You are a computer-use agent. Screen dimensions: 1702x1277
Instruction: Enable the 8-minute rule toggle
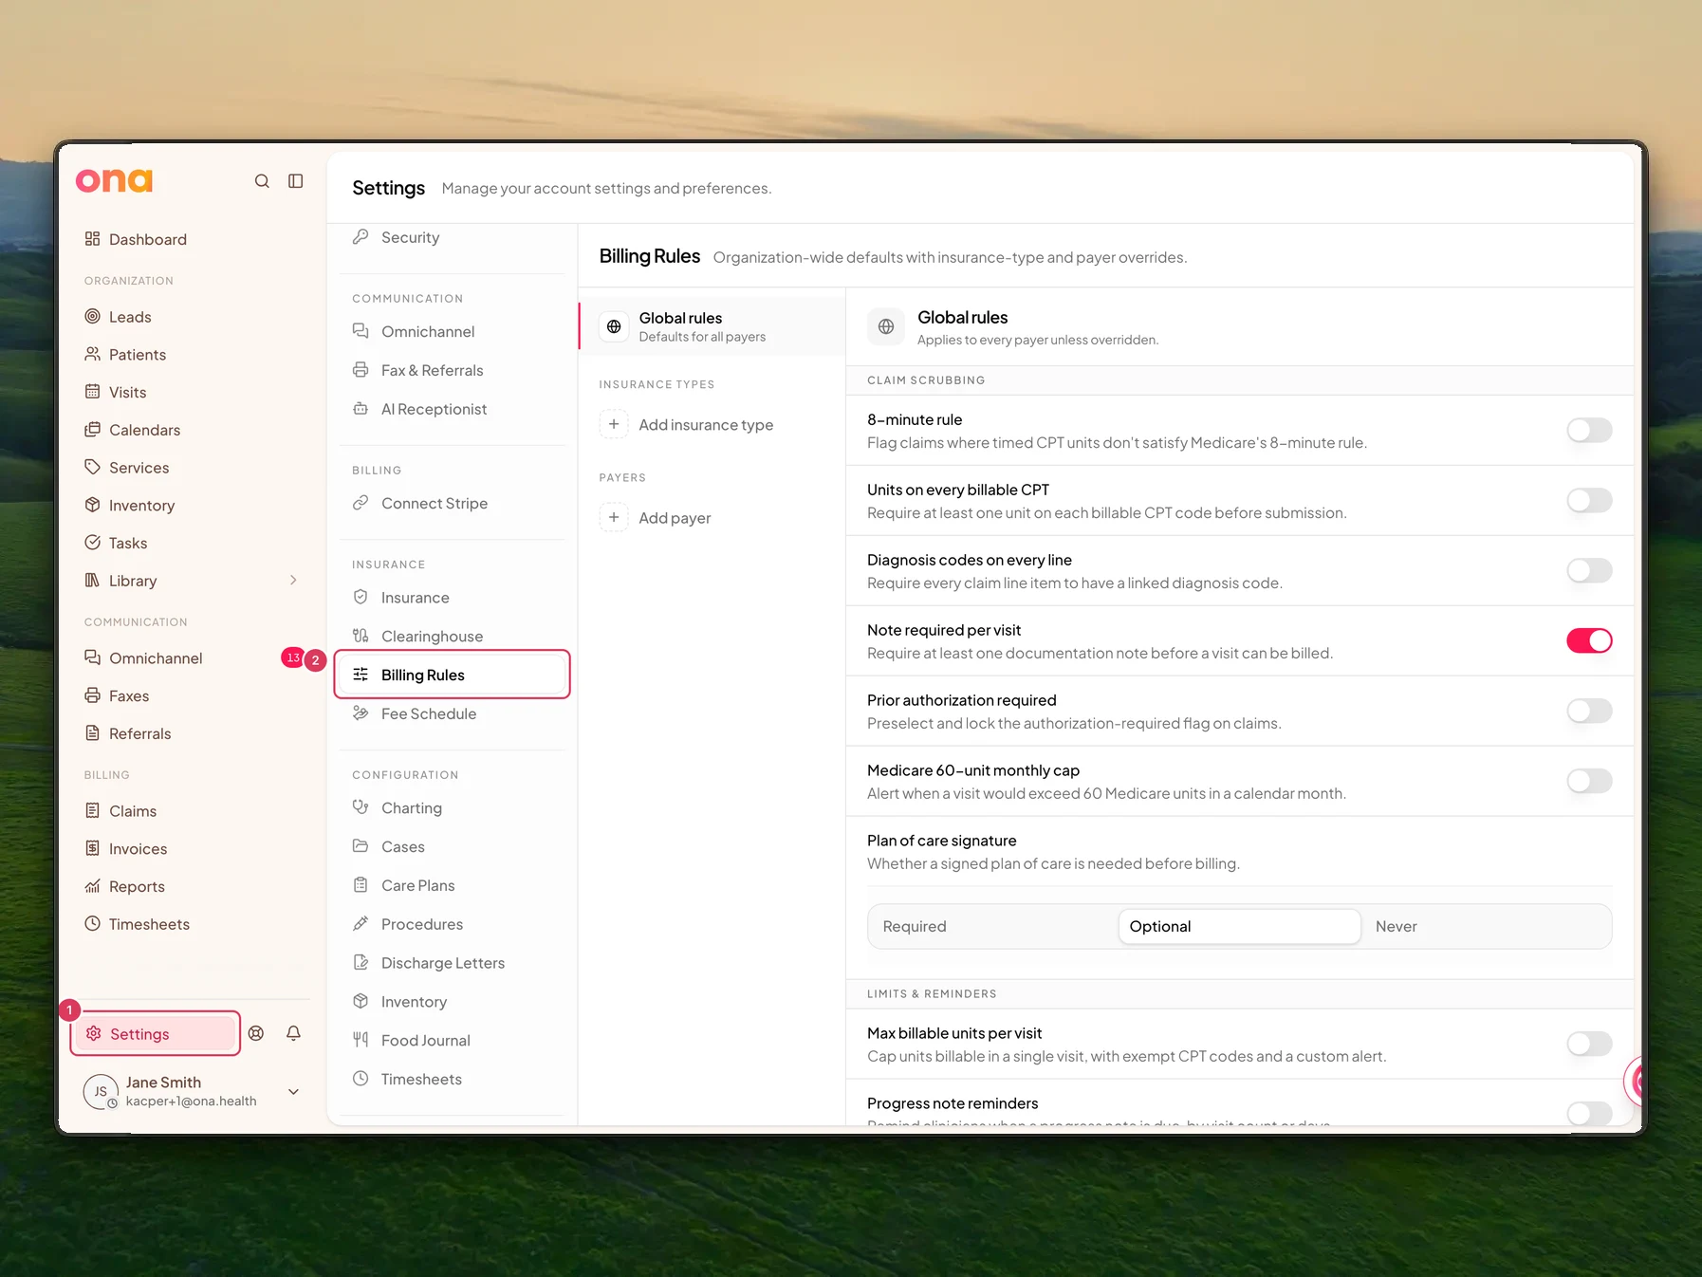[1589, 430]
